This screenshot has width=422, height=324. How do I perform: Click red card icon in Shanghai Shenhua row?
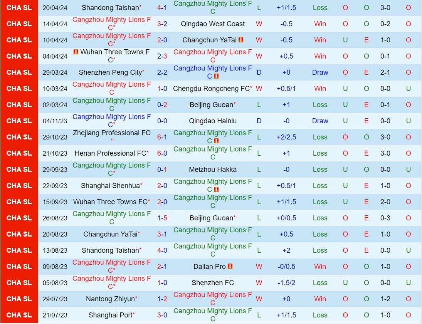click(216, 190)
